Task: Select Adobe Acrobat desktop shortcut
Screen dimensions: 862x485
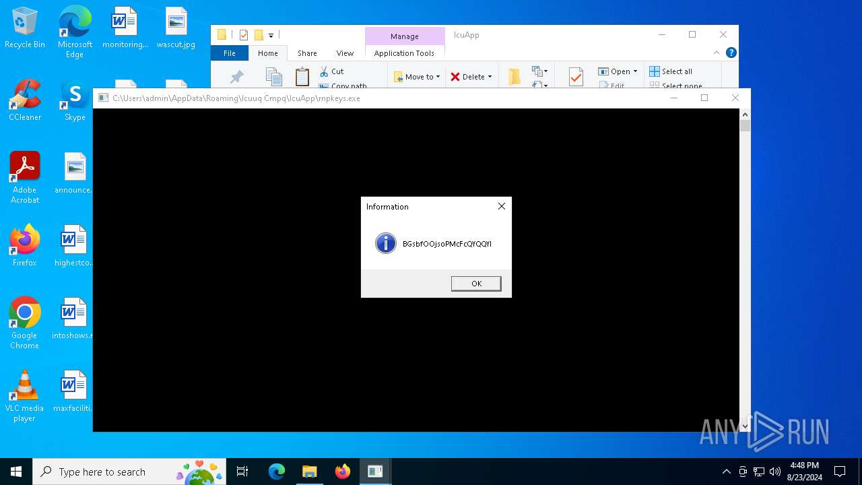Action: [x=25, y=177]
